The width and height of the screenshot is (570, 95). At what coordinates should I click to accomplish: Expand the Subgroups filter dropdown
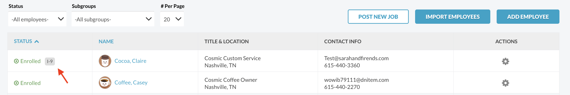[x=113, y=19]
